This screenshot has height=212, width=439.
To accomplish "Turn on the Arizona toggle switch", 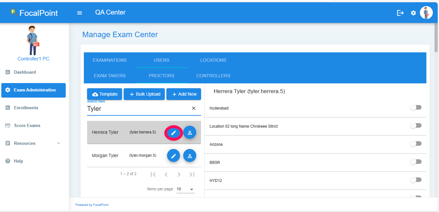I will 416,143.
